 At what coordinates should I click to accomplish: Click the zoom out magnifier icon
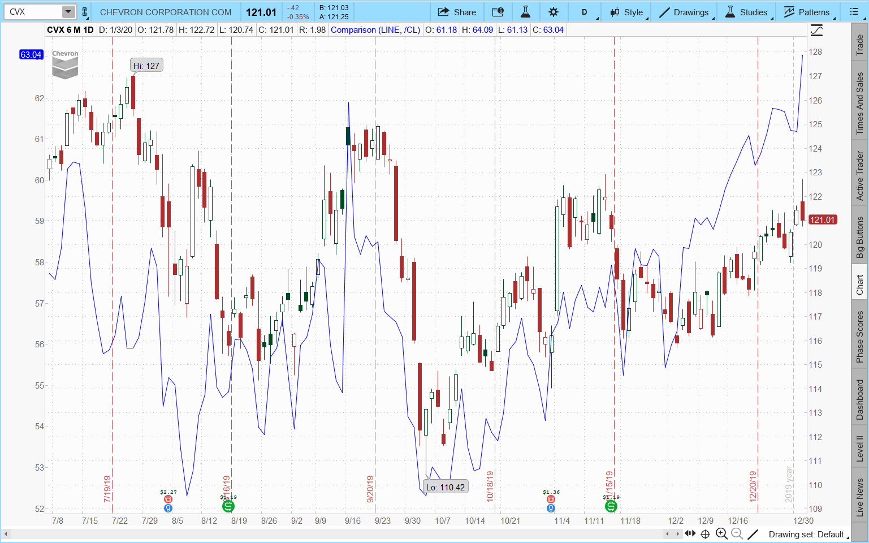point(737,534)
